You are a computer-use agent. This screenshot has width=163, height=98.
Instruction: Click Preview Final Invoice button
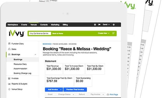coord(75,90)
